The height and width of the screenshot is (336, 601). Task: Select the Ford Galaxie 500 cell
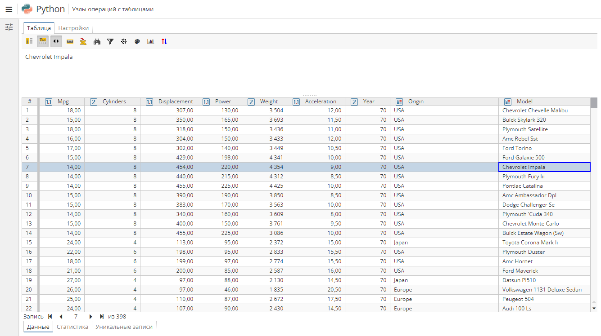pos(544,158)
